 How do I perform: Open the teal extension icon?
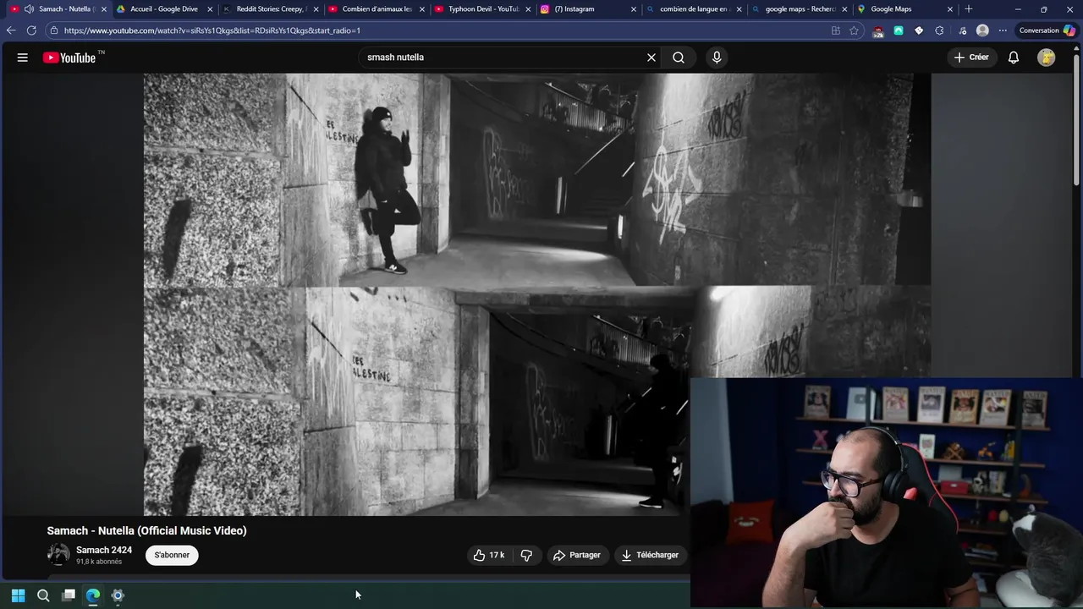tap(899, 30)
